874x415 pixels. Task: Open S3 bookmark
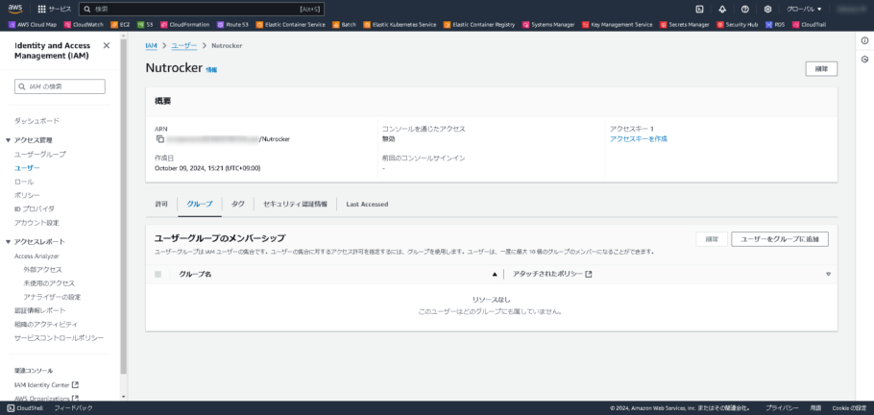point(145,25)
